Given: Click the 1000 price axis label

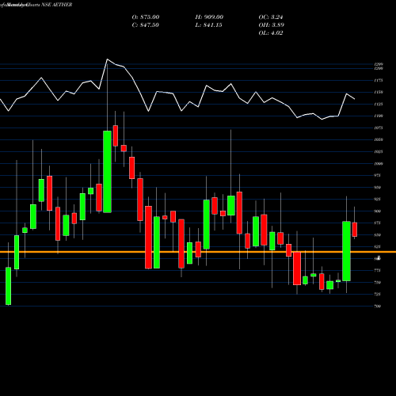Looking at the screenshot, I should (379, 164).
